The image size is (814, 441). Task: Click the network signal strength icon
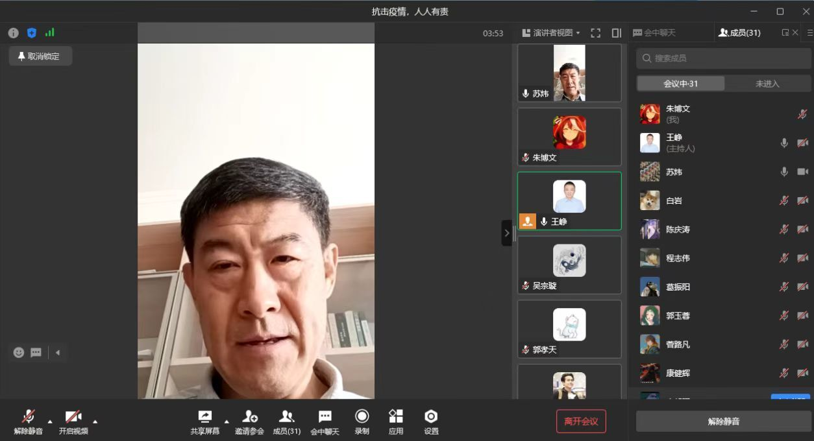coord(50,33)
